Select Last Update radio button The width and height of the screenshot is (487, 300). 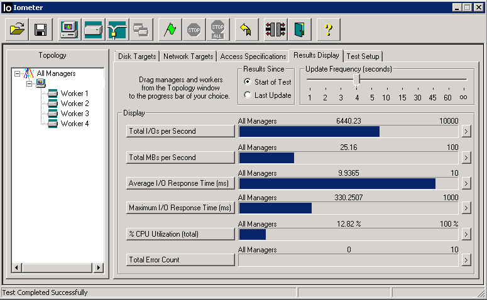tap(247, 95)
